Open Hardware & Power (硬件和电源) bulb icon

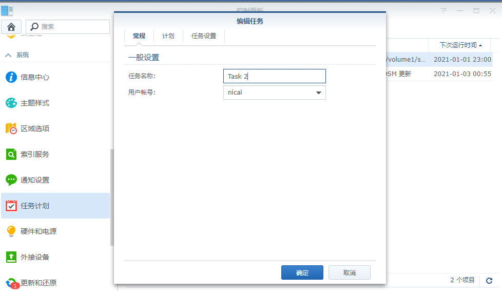coord(11,231)
